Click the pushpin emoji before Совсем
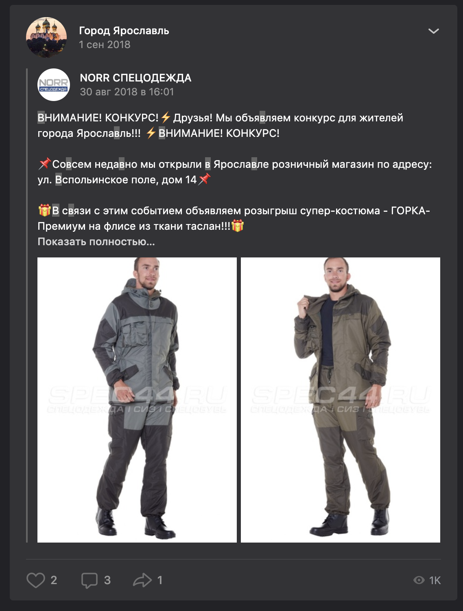The image size is (463, 611). 44,164
